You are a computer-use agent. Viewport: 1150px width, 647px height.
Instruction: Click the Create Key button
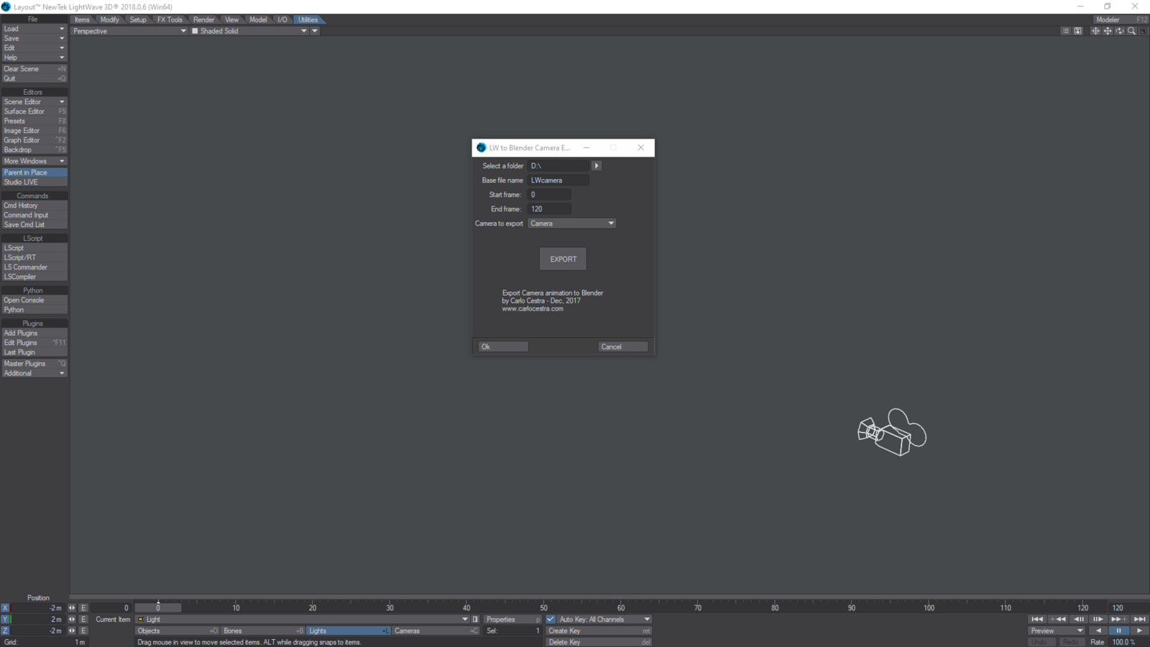pyautogui.click(x=599, y=630)
